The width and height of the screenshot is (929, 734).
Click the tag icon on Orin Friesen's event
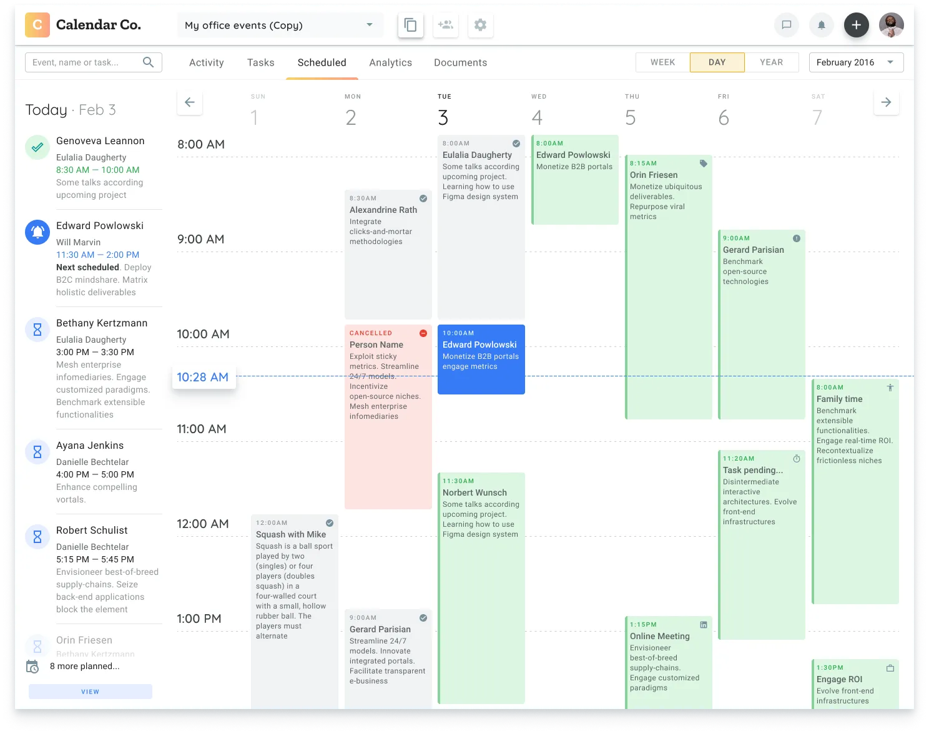[703, 163]
